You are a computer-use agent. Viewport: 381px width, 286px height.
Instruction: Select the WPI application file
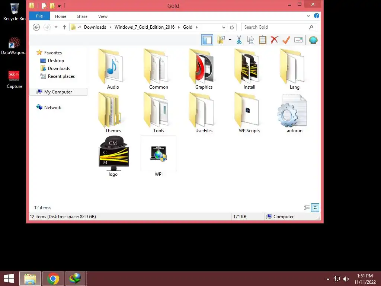159,156
